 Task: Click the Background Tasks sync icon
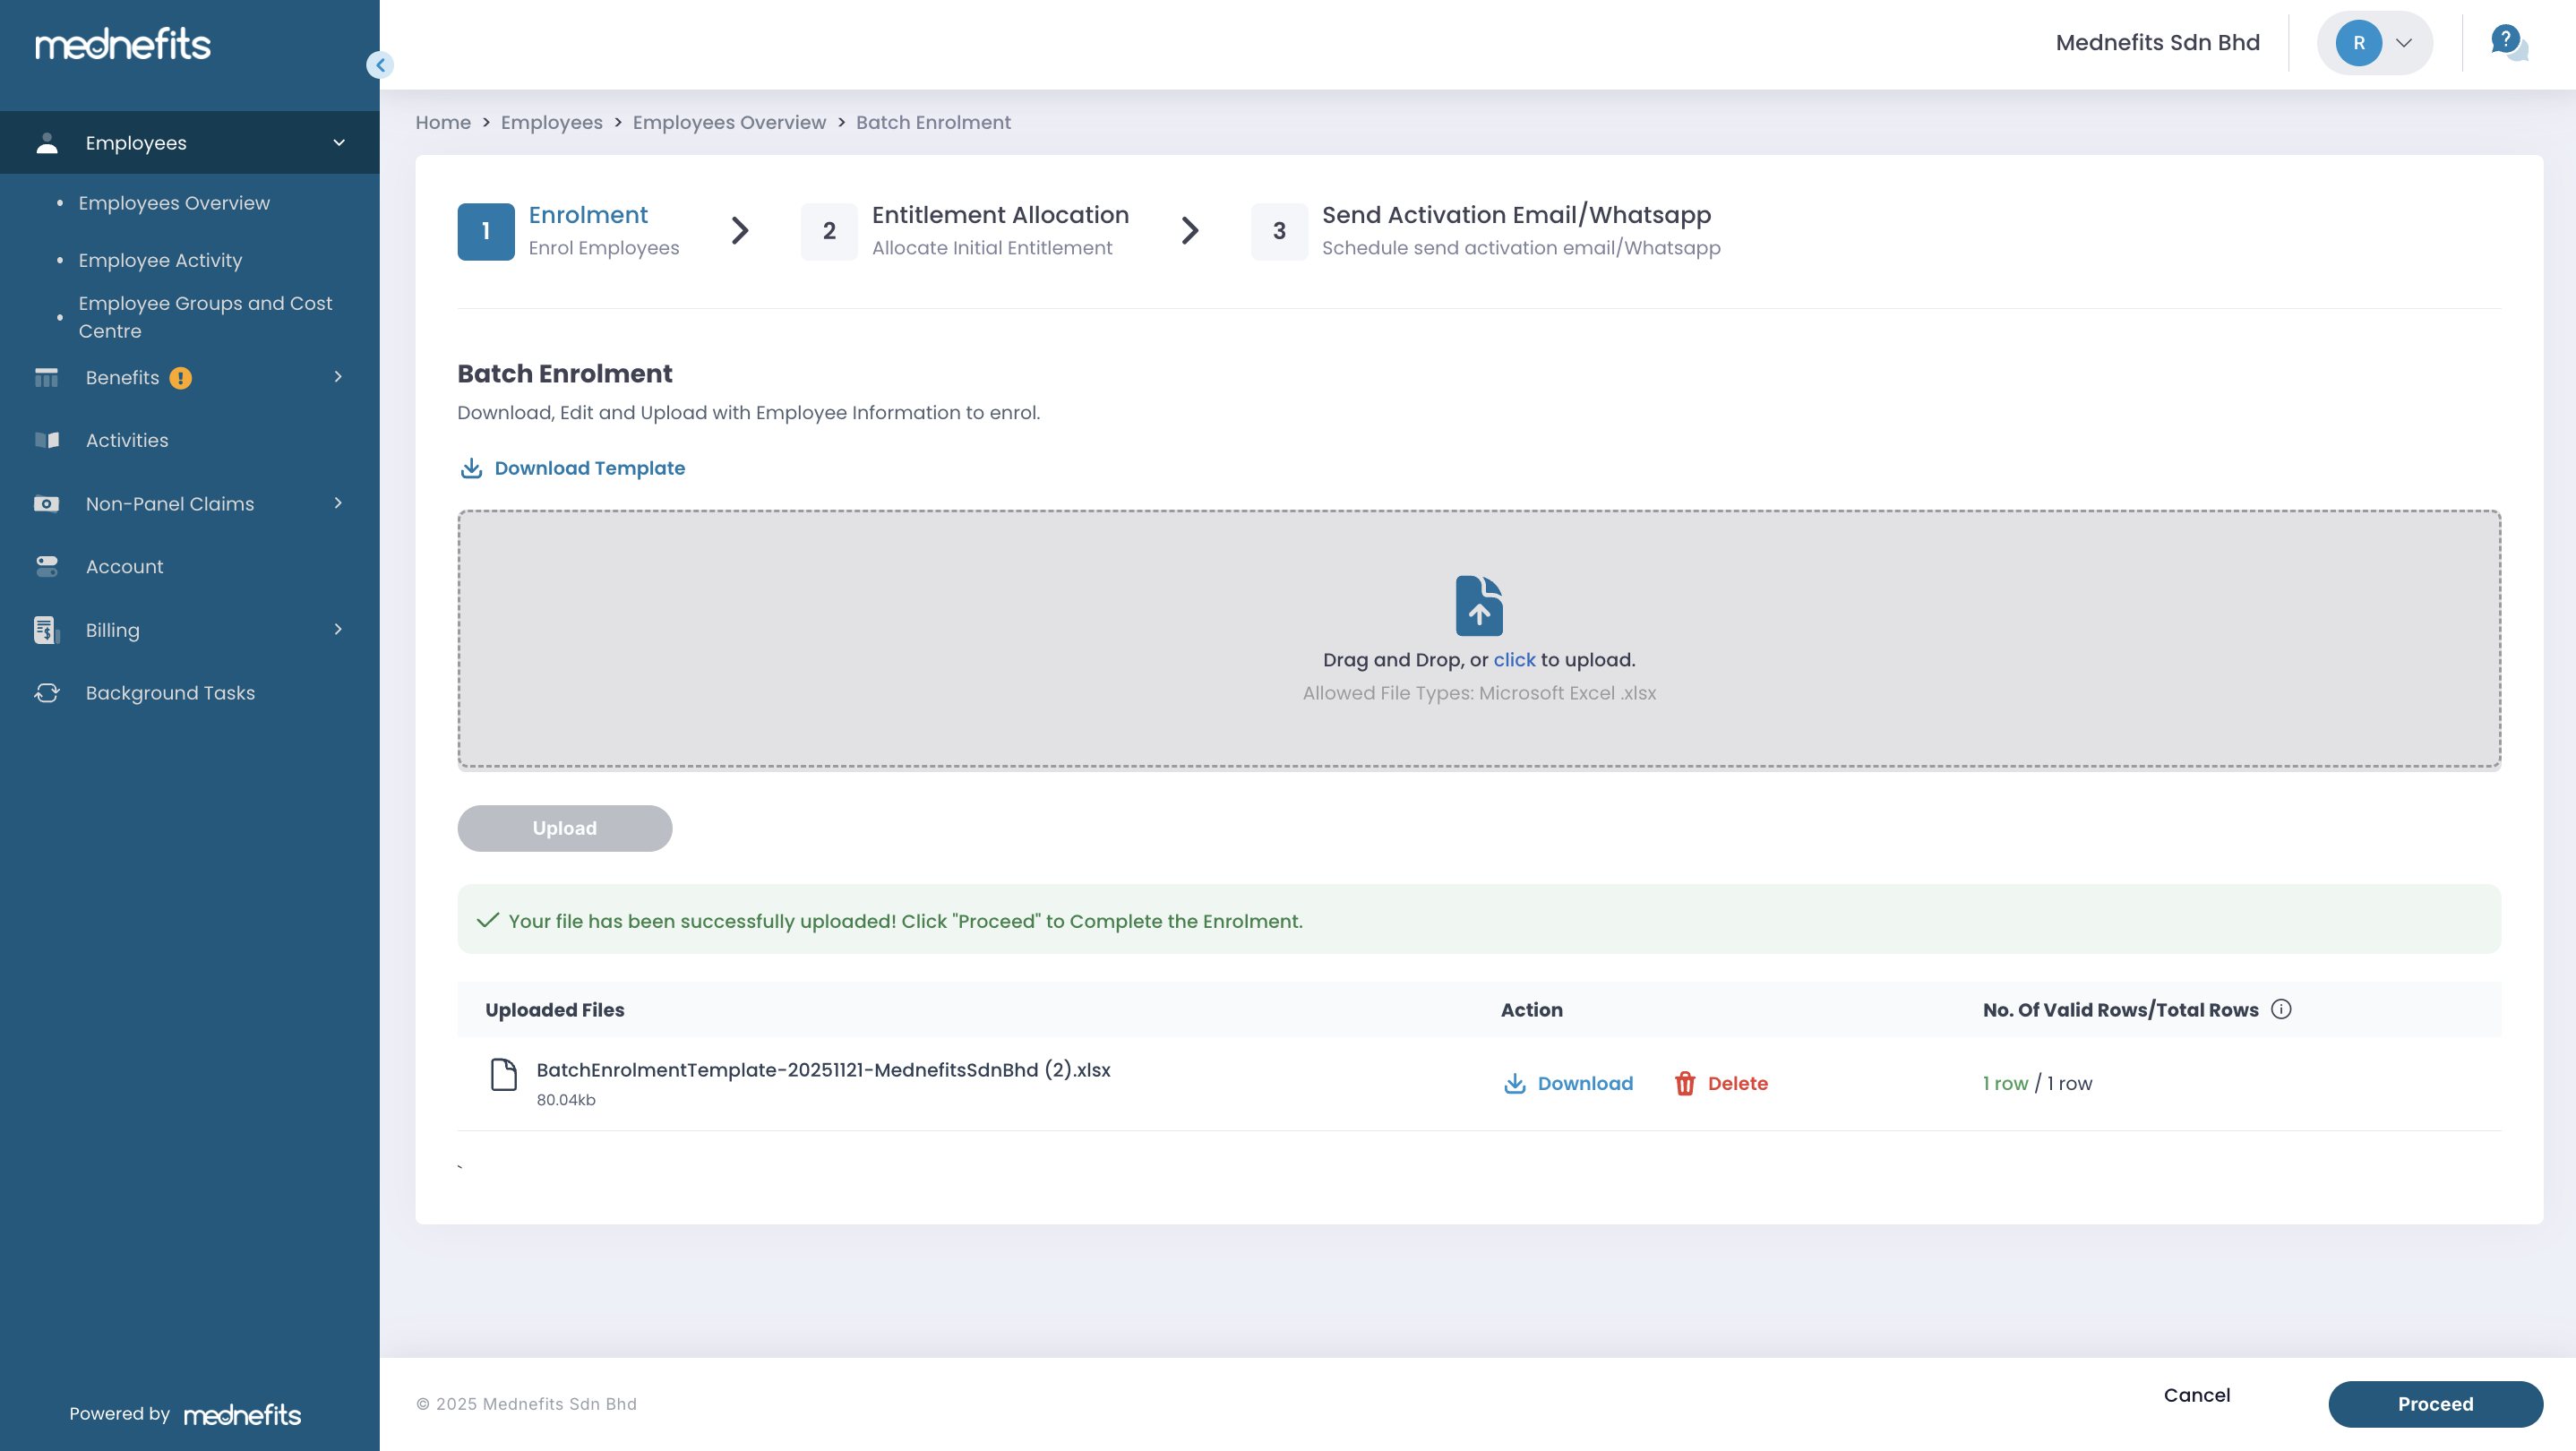point(47,693)
